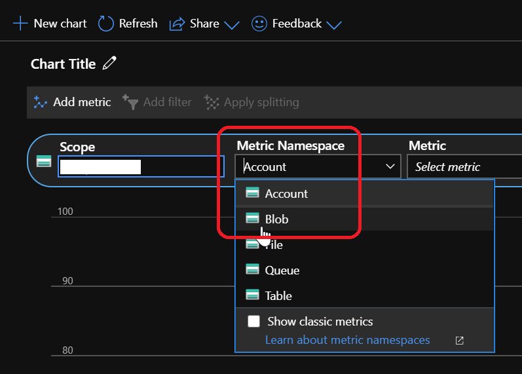522x374 pixels.
Task: Pick Table namespace option
Action: 278,295
